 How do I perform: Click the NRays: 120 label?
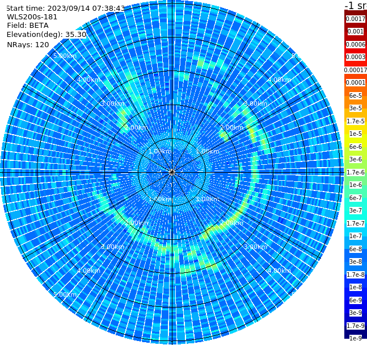(28, 44)
